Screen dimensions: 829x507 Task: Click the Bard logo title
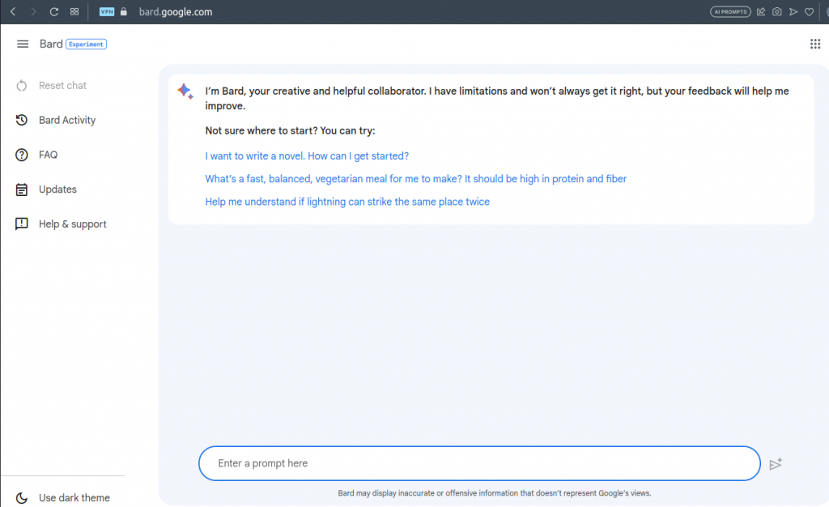(x=51, y=44)
